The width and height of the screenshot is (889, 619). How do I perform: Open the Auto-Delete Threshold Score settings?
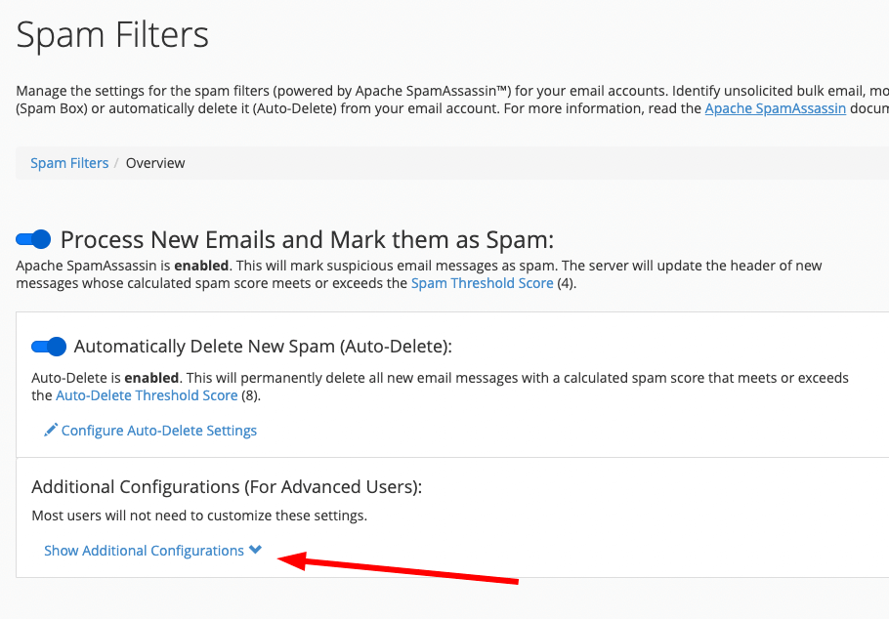147,394
